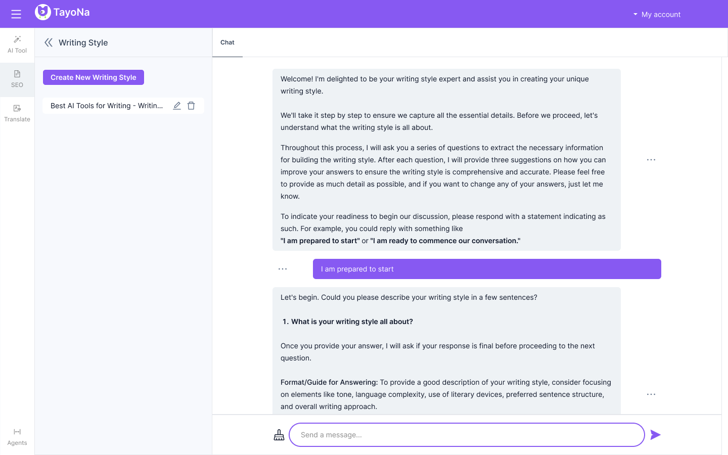Delete the Best AI Tools writing style
This screenshot has width=728, height=455.
[191, 106]
